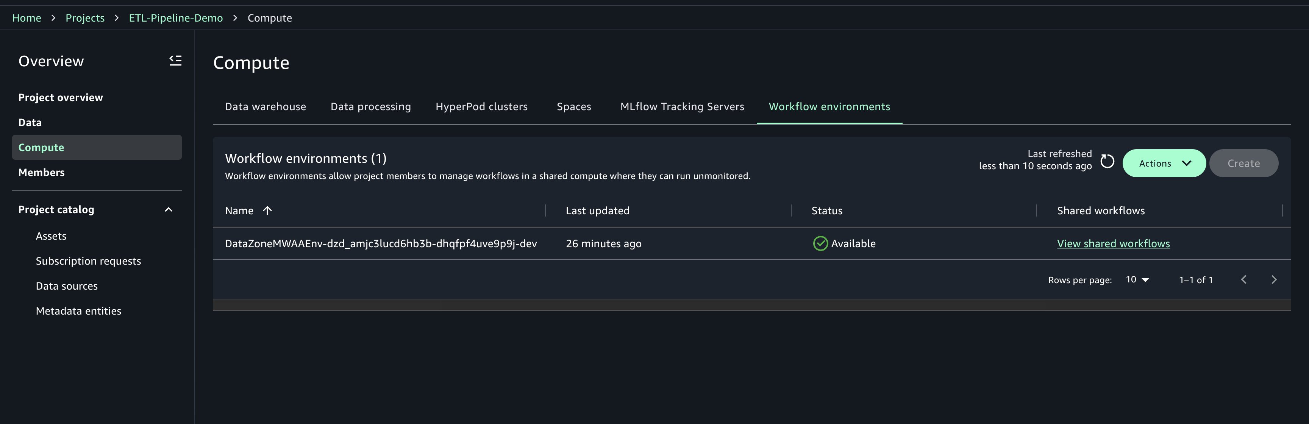Open Data sources in sidebar

pos(67,286)
